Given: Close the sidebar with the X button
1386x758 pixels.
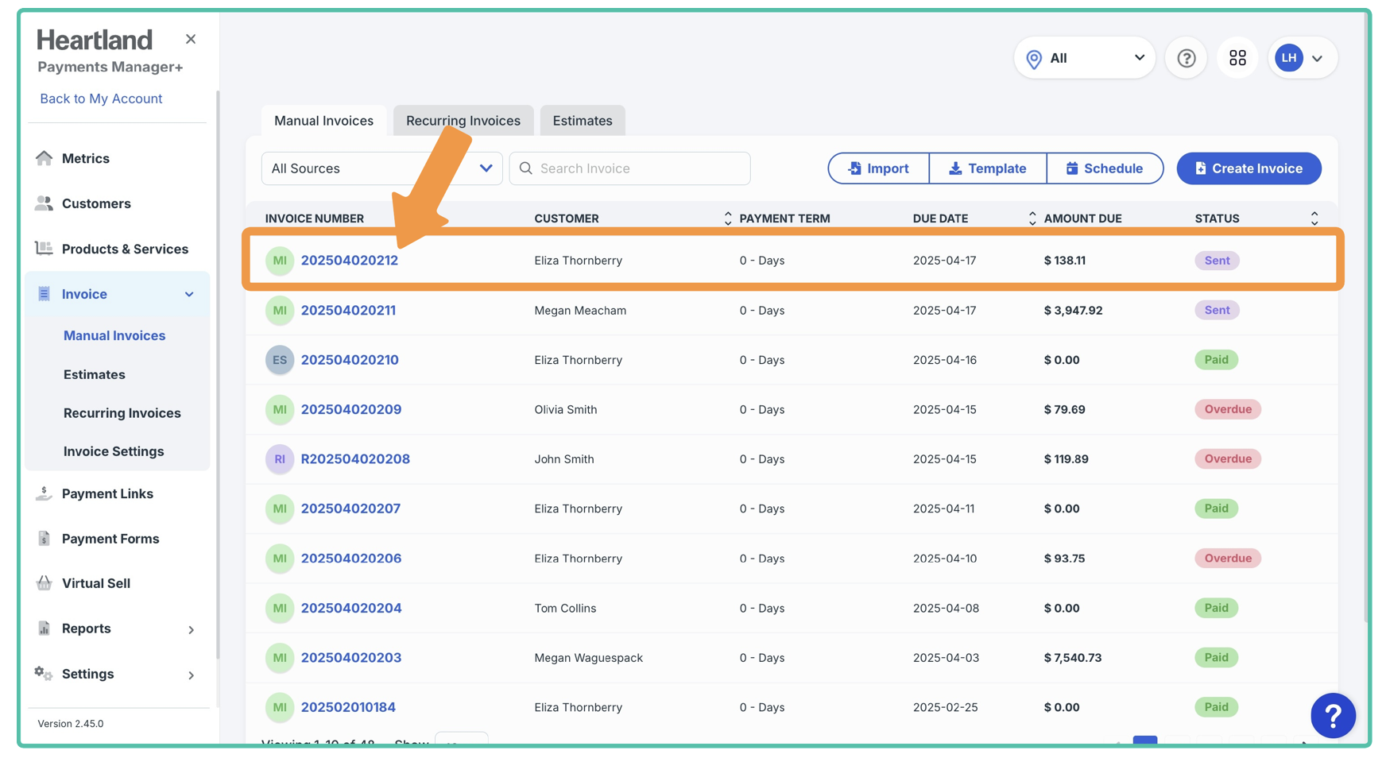Looking at the screenshot, I should point(191,39).
